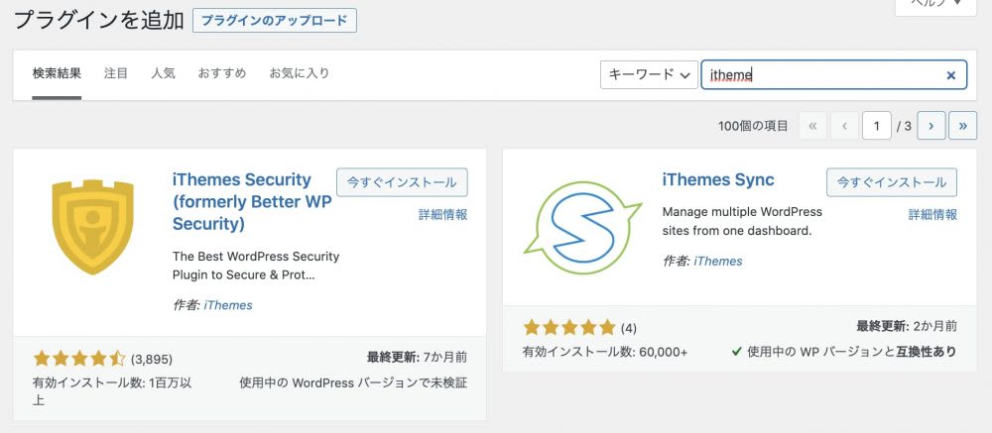The height and width of the screenshot is (433, 992).
Task: Click the Manage multiple WordPress sites description
Action: [x=742, y=221]
